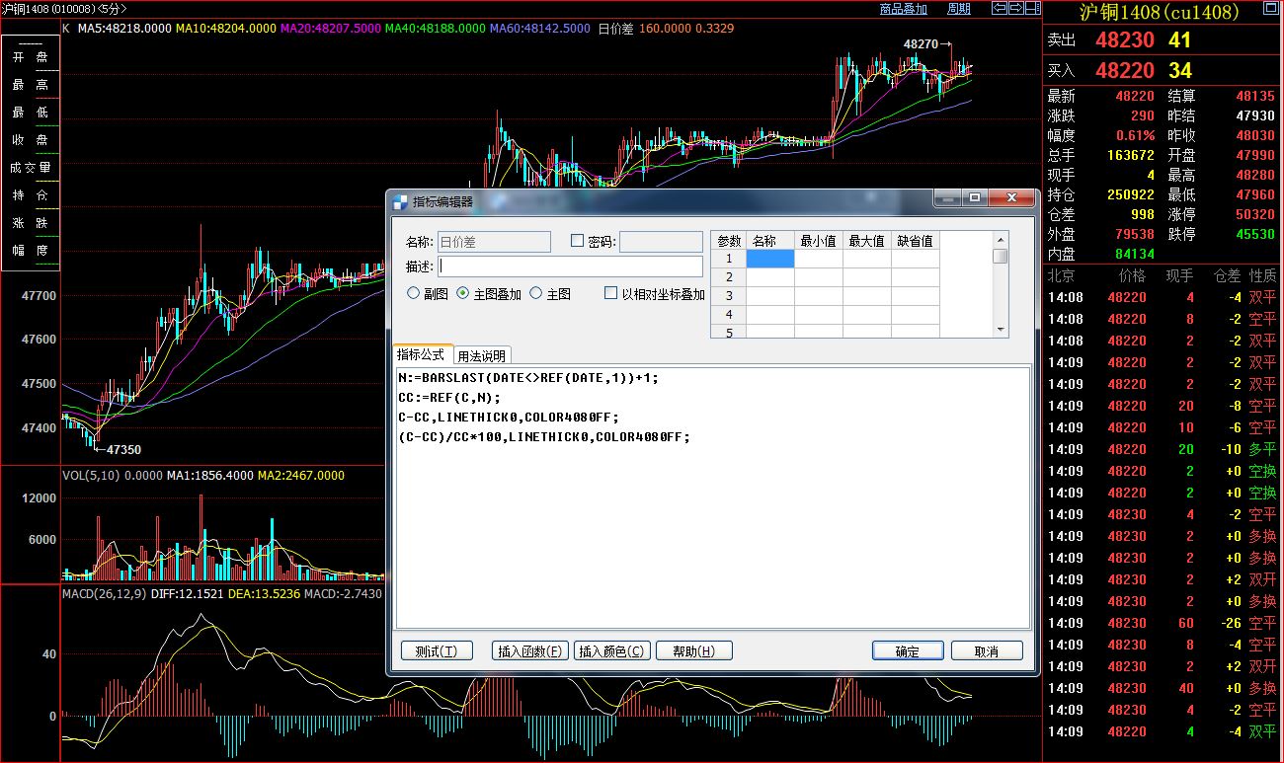Open the 周期 period dropdown link
Image resolution: width=1284 pixels, height=763 pixels.
point(958,9)
